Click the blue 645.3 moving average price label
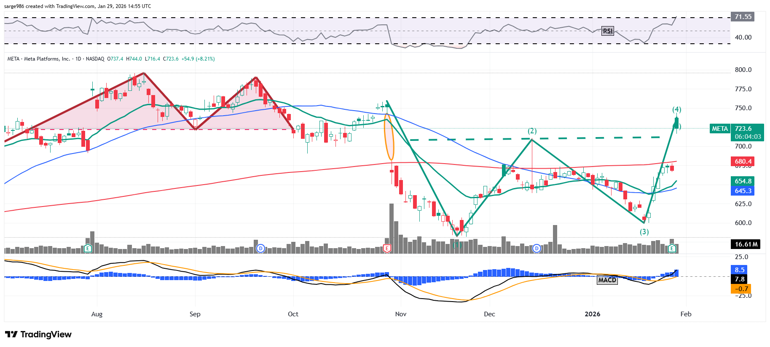Image resolution: width=770 pixels, height=347 pixels. click(743, 191)
